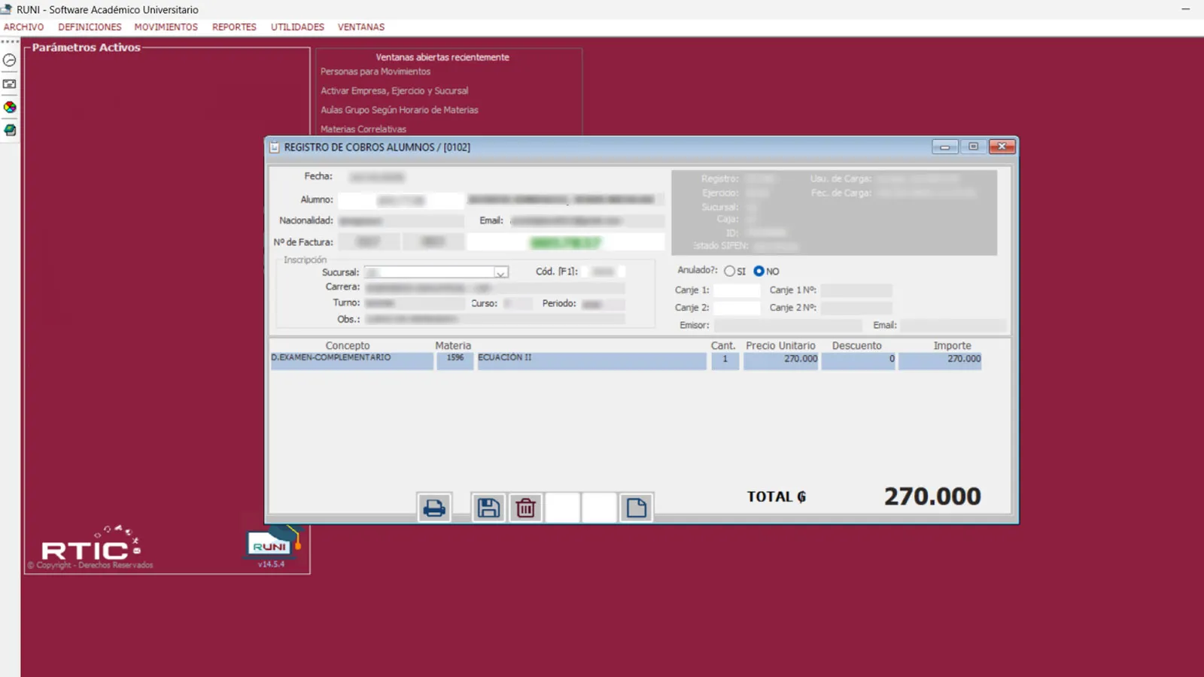Click Precio Unitario 270.000 cell
This screenshot has width=1204, height=677.
point(781,360)
